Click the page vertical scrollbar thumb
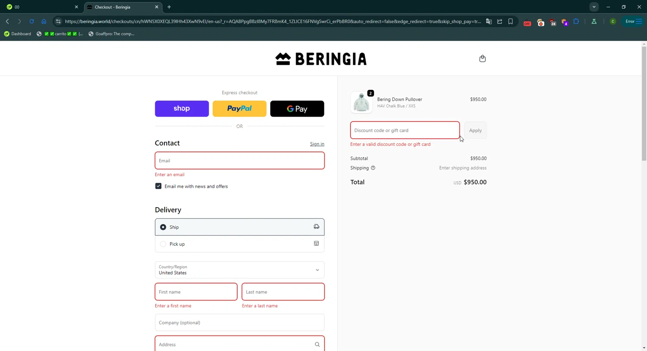Screen dimensions: 647x351 tap(644, 104)
